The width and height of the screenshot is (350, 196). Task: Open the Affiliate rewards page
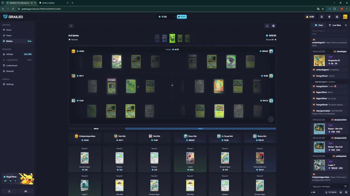(x=17, y=54)
